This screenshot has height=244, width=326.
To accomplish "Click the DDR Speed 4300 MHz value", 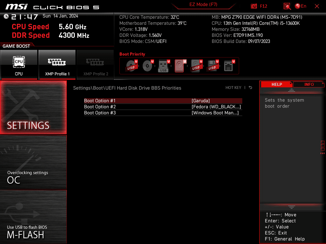I will (74, 35).
